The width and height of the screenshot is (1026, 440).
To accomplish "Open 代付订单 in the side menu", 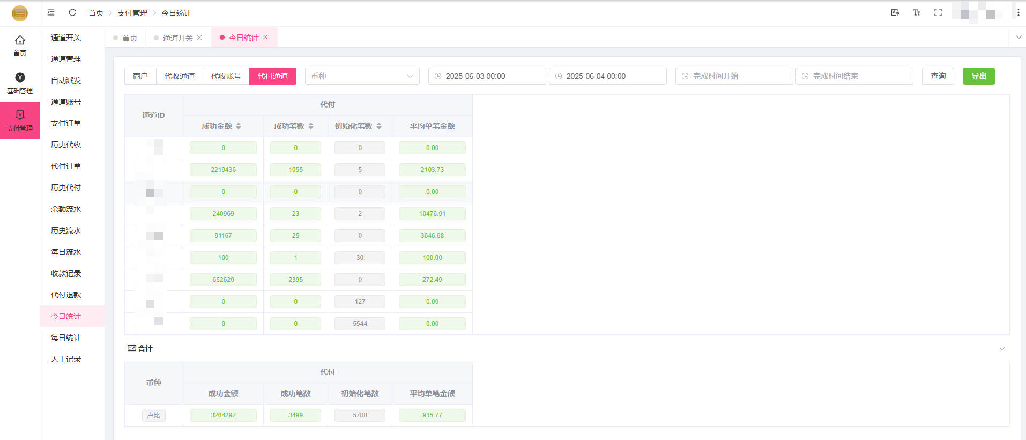I will point(66,166).
